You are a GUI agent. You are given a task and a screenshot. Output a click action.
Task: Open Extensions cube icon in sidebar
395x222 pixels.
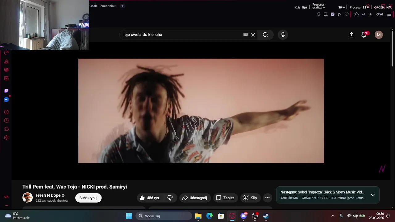click(x=6, y=129)
